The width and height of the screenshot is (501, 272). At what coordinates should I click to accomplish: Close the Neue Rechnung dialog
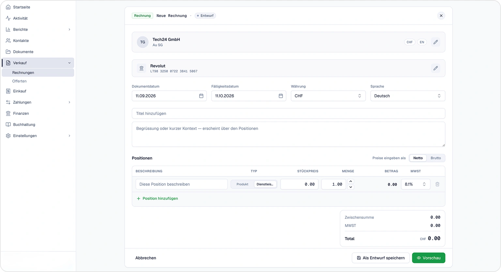coord(441,16)
